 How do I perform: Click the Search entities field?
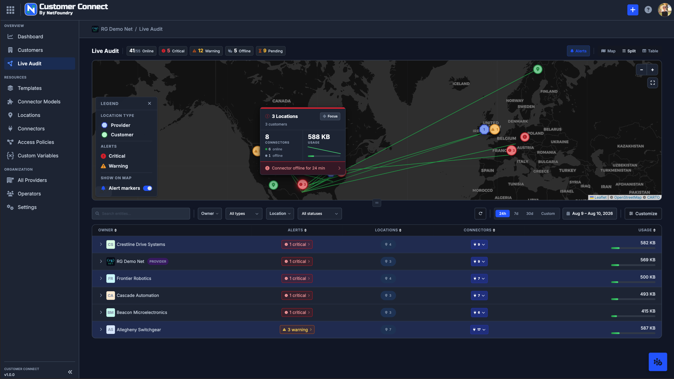pyautogui.click(x=141, y=214)
